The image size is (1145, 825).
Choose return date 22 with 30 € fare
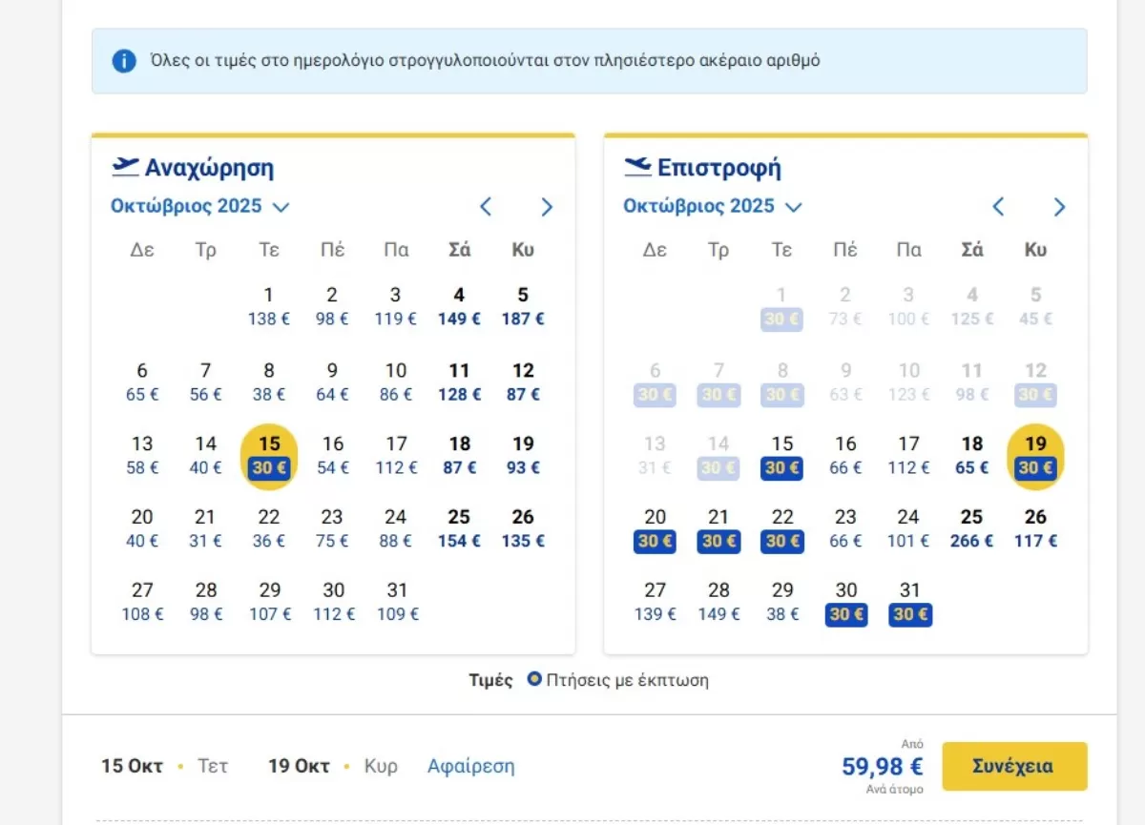[782, 529]
